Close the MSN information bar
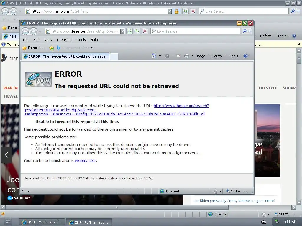The image size is (302, 226). [x=299, y=44]
